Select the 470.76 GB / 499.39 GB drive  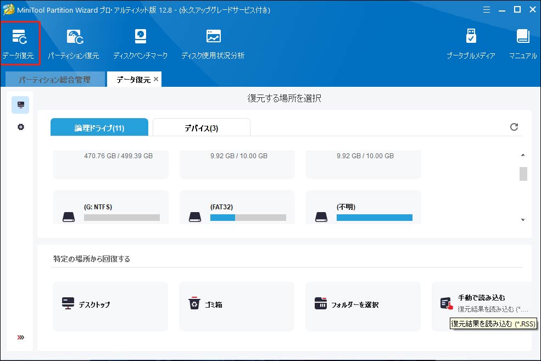(111, 164)
